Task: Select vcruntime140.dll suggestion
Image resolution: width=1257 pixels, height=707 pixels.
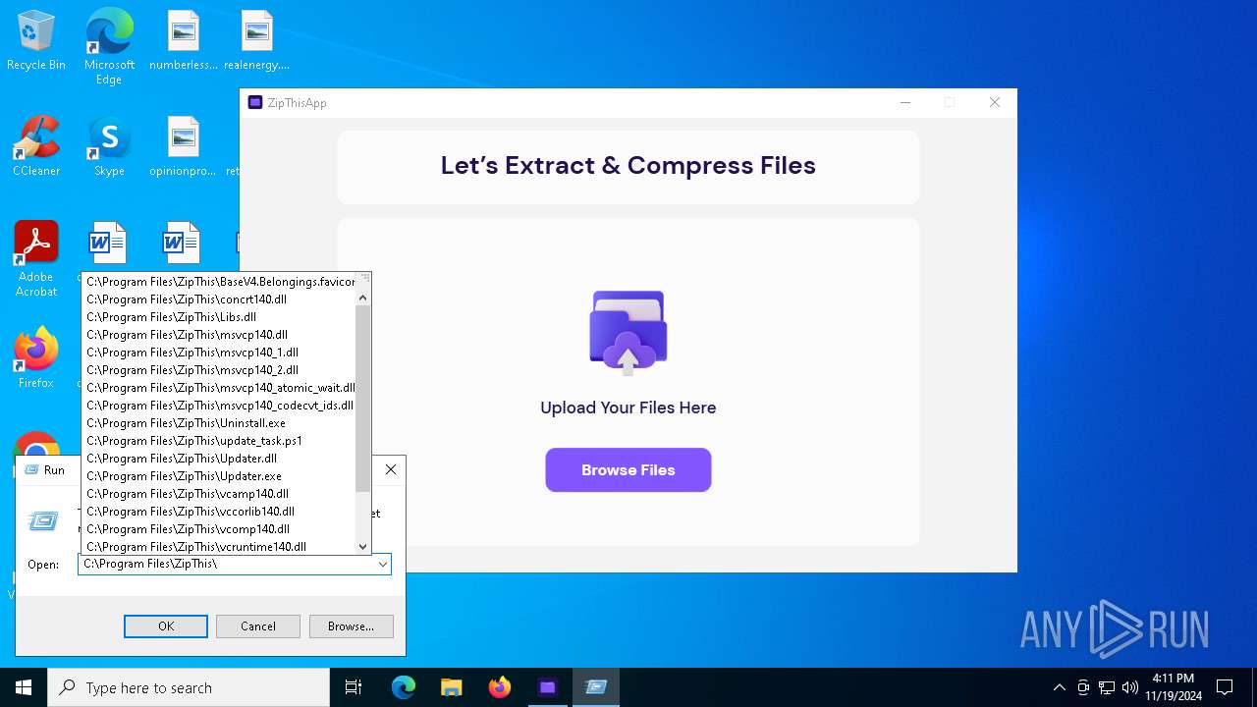Action: point(218,547)
